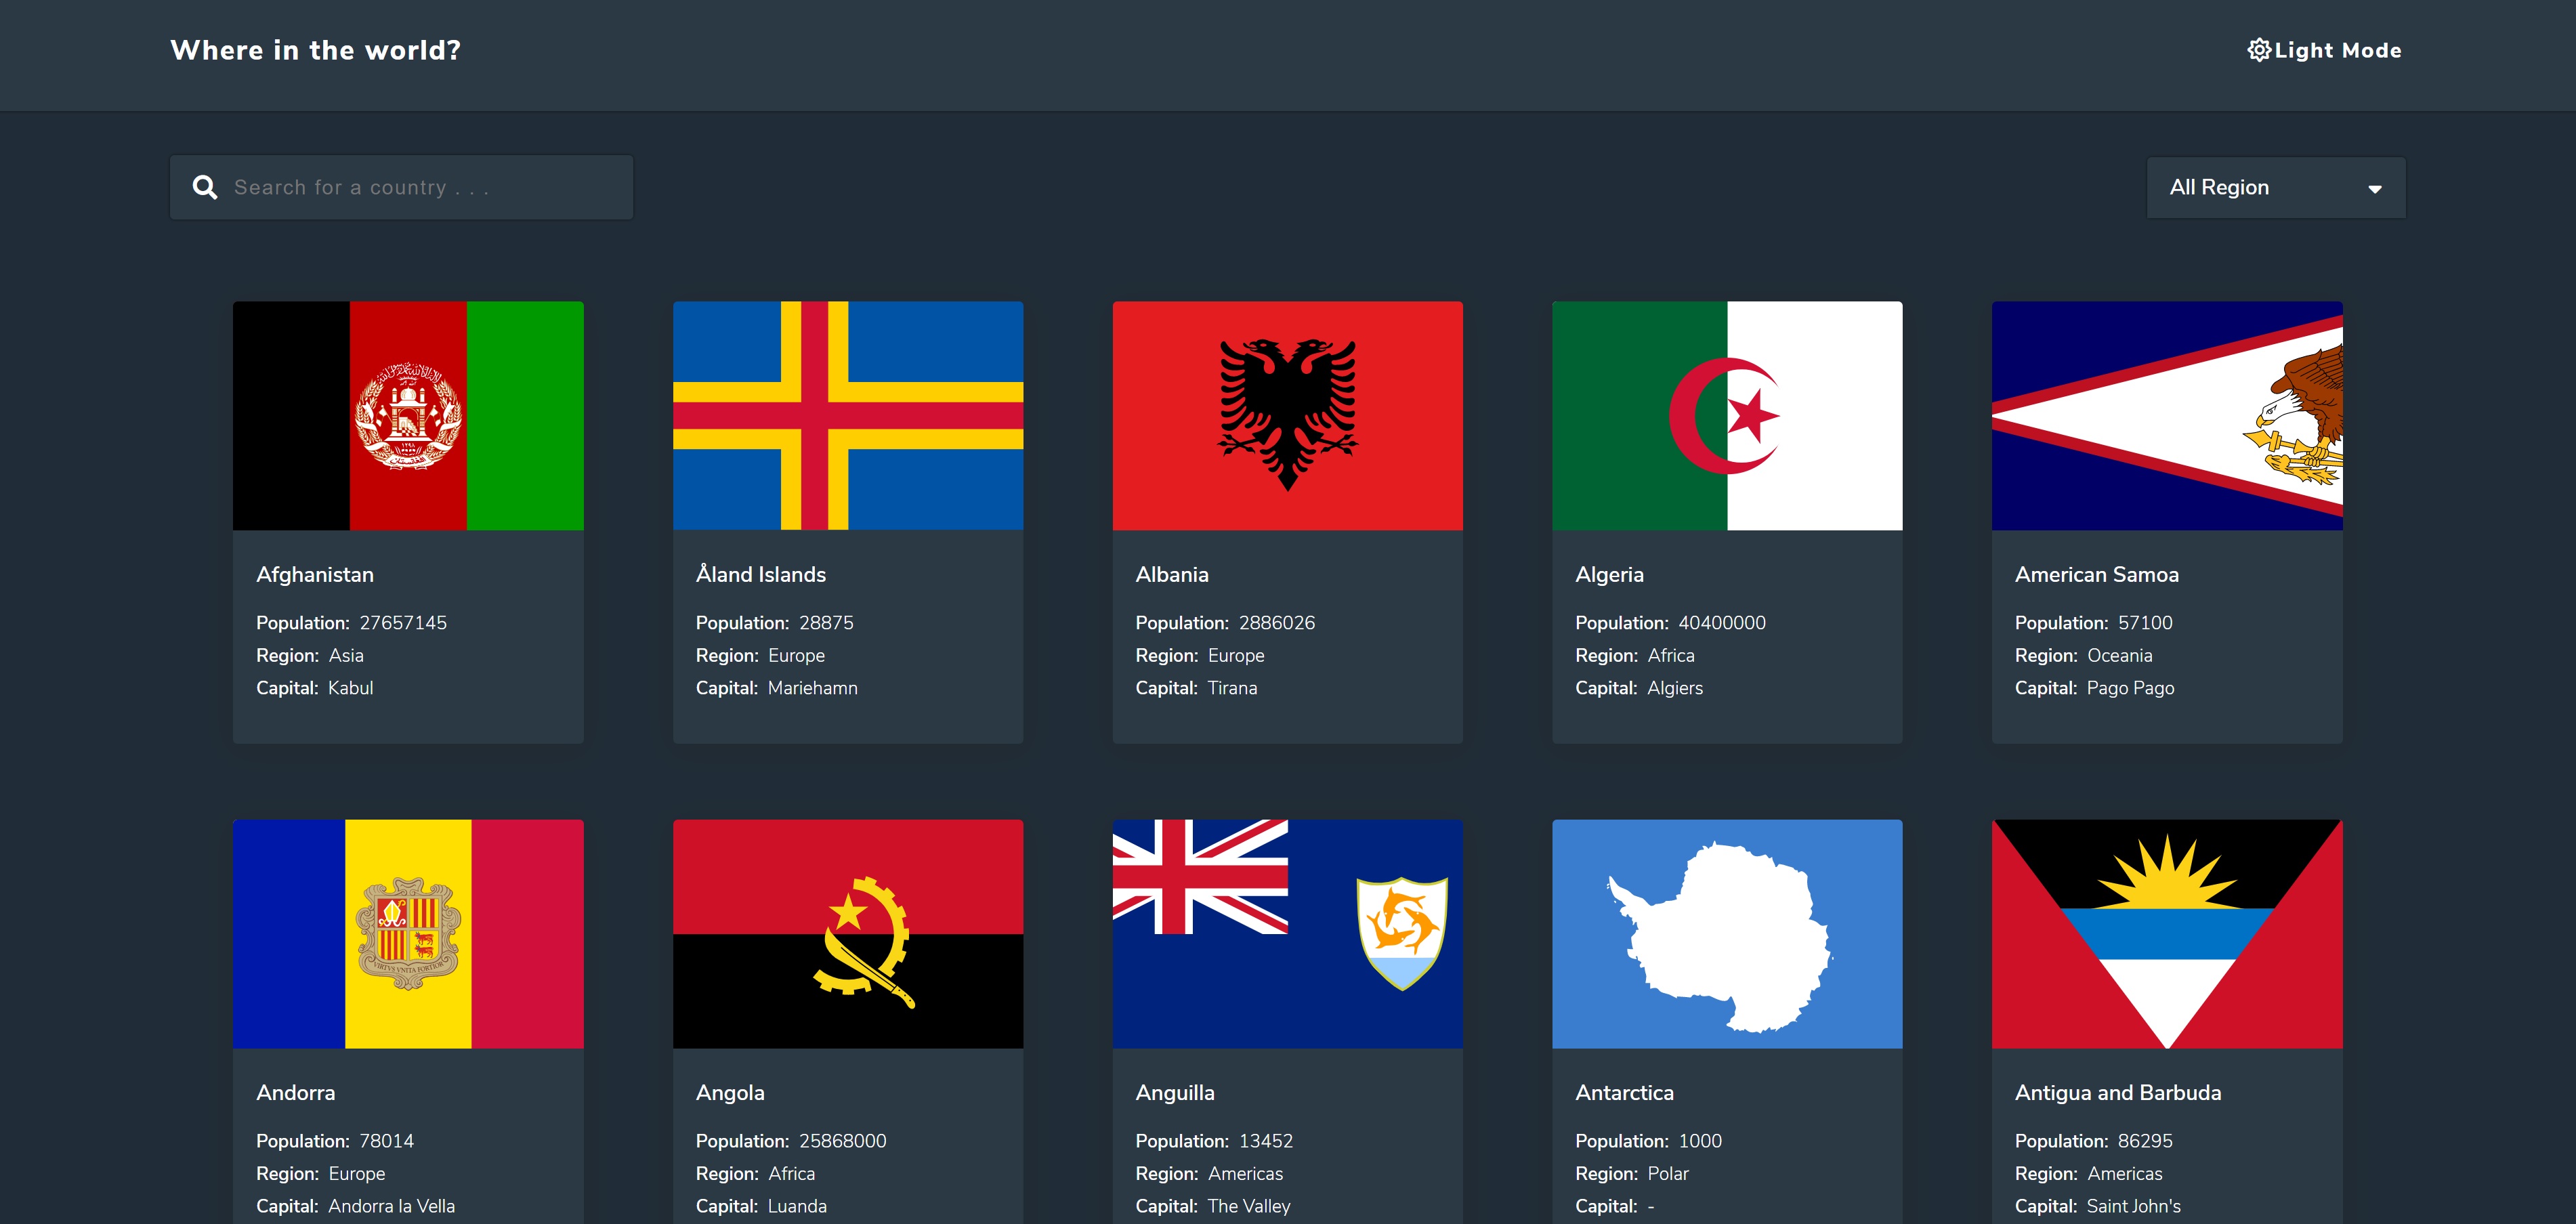Click the All Region dropdown arrow
This screenshot has height=1224, width=2576.
tap(2375, 189)
